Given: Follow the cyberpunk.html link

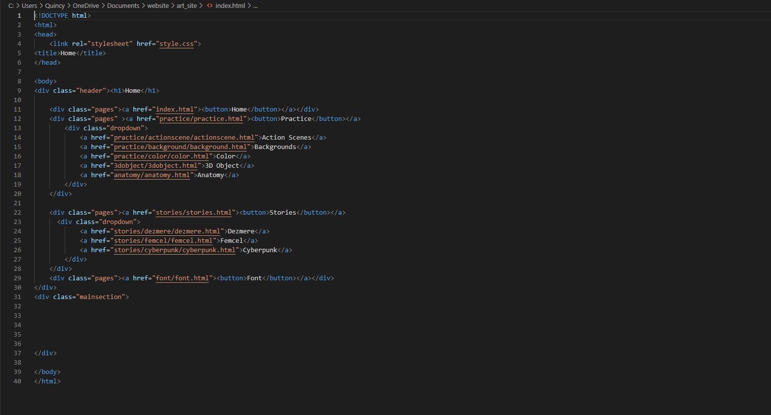Looking at the screenshot, I should (174, 250).
